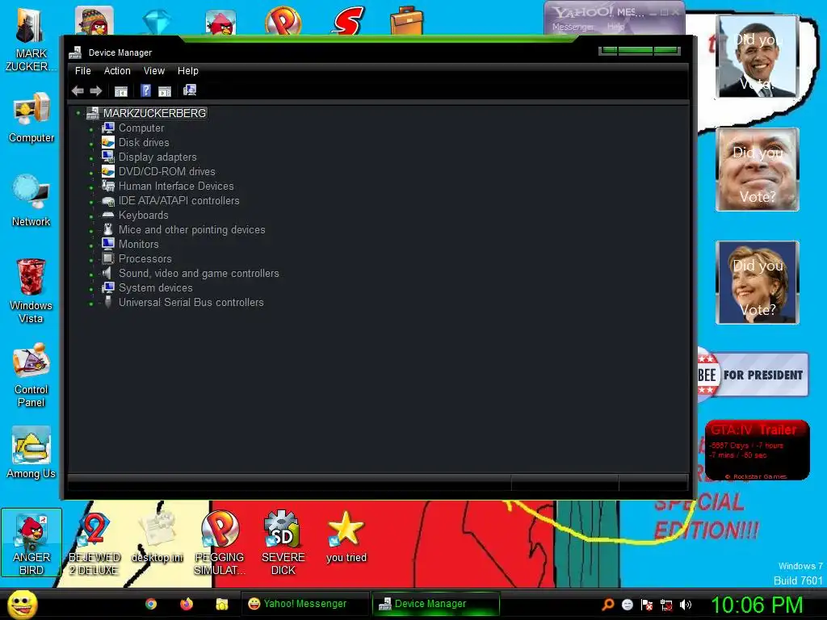This screenshot has height=620, width=827.
Task: Launch Chrome from the taskbar
Action: (151, 604)
